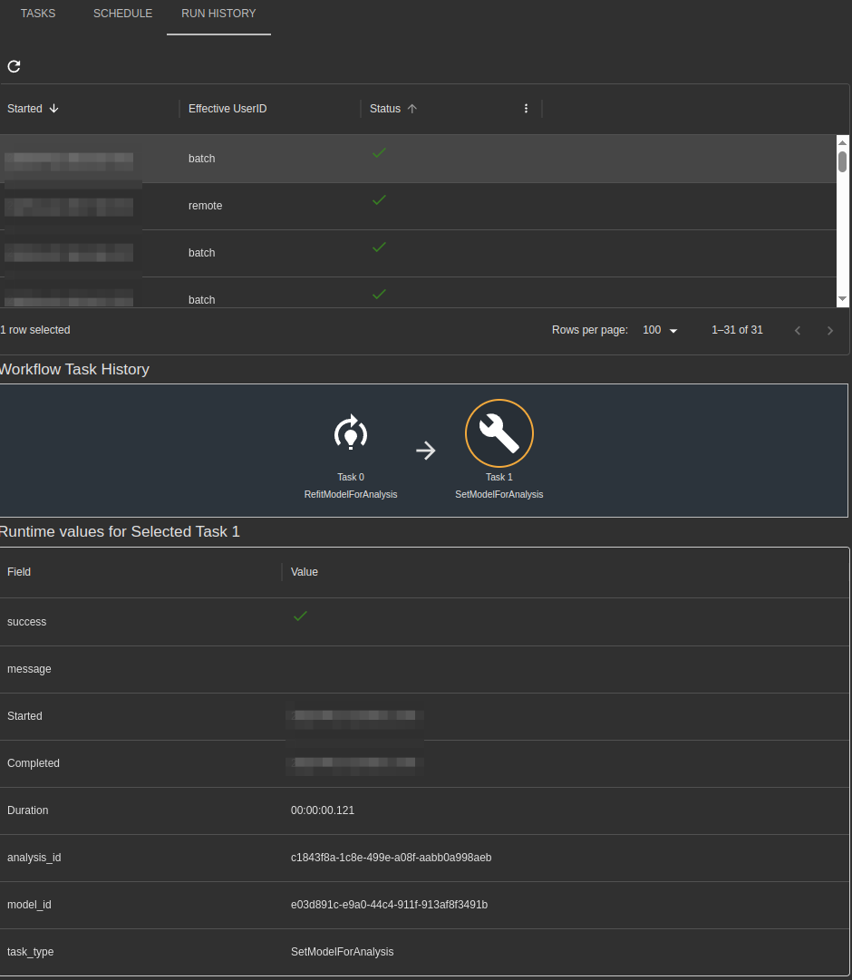Image resolution: width=852 pixels, height=980 pixels.
Task: Click the message field row label
Action: (29, 669)
